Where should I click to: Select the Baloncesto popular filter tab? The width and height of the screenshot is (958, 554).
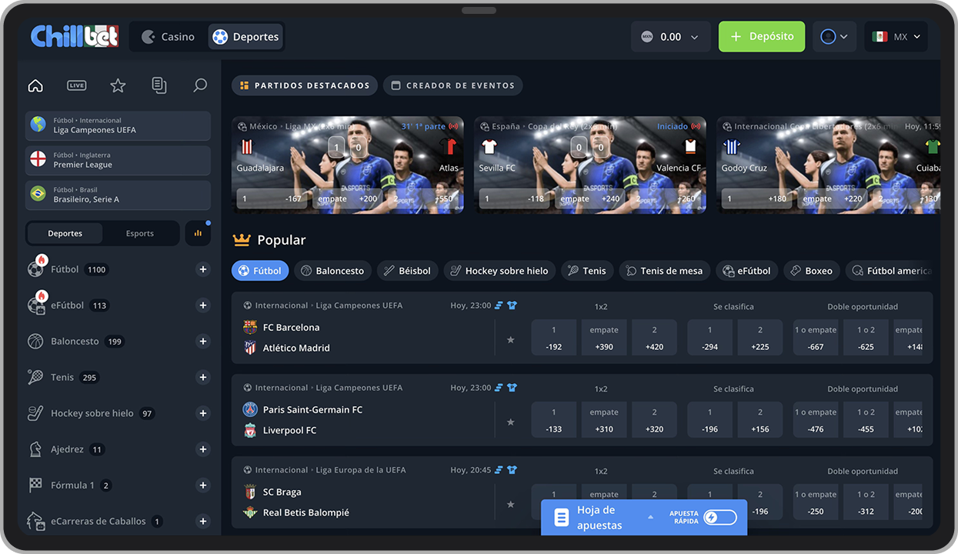point(333,271)
